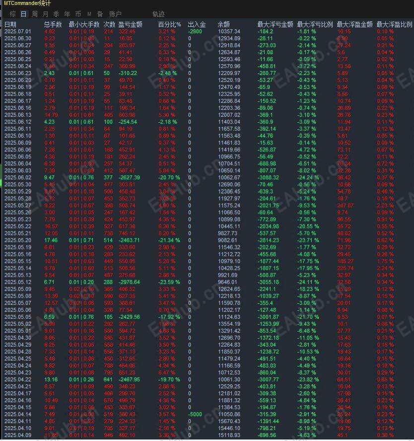Click the 最大浮亏金额 column header
The image size is (414, 441).
coord(275,24)
